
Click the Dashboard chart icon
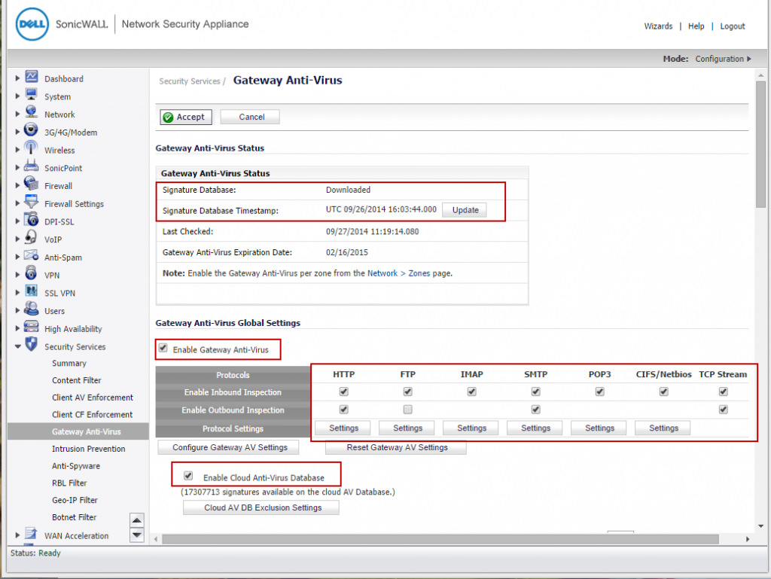pyautogui.click(x=32, y=77)
